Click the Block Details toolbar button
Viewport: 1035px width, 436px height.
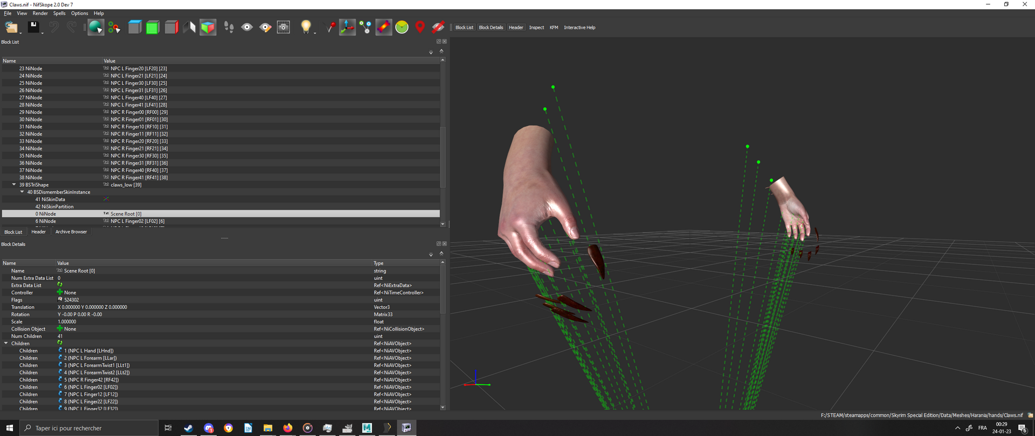point(491,27)
